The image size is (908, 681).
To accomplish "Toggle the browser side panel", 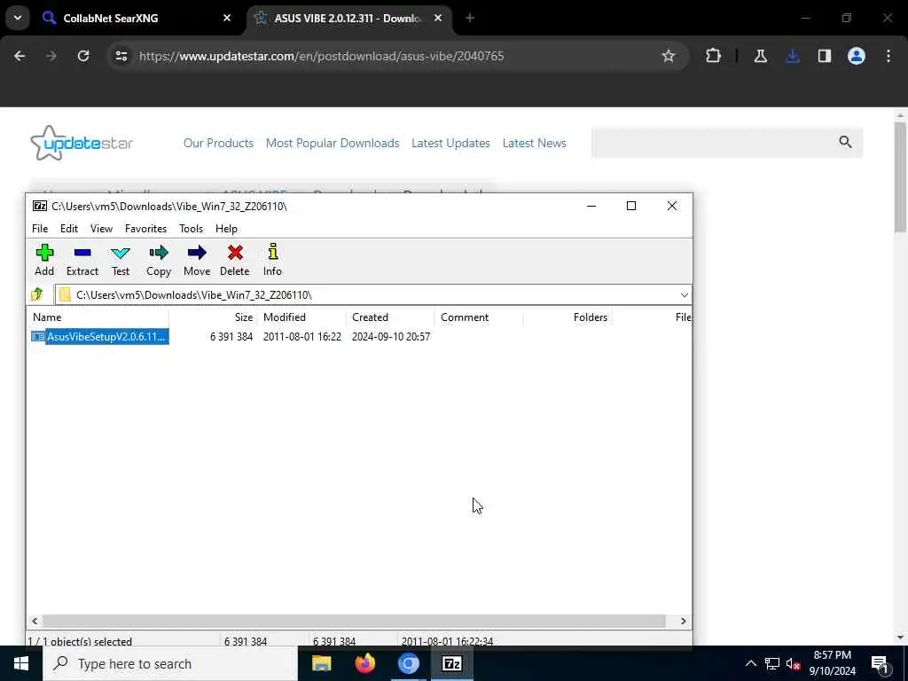I will point(825,56).
